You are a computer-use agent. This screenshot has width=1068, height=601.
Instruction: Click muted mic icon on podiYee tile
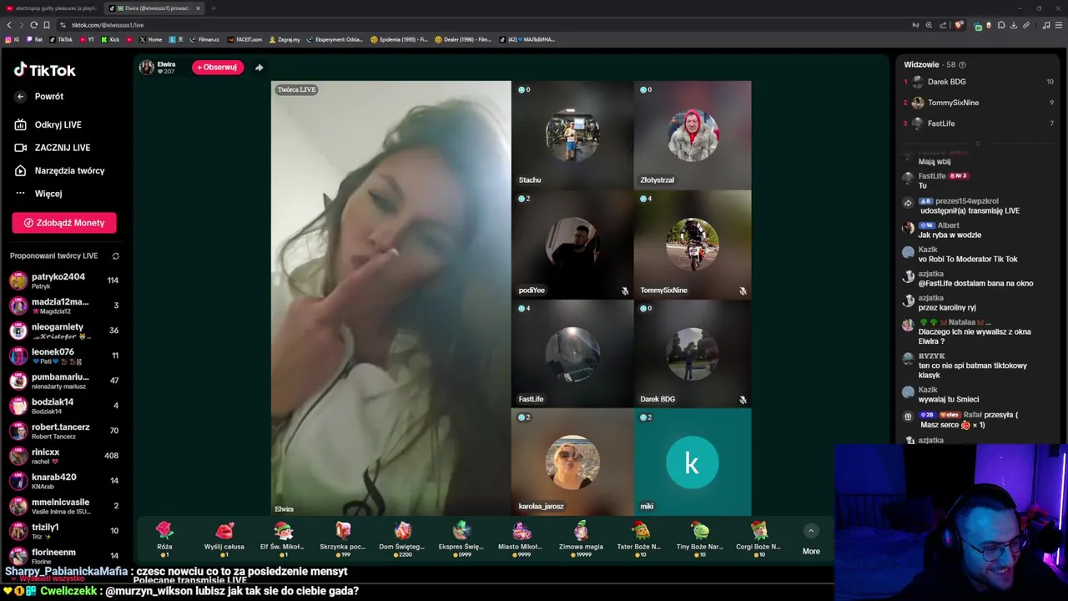[624, 290]
